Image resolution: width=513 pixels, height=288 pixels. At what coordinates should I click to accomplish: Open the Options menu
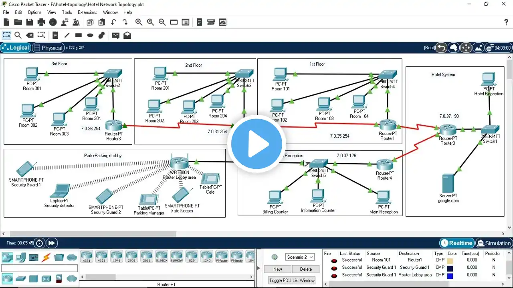pos(34,12)
